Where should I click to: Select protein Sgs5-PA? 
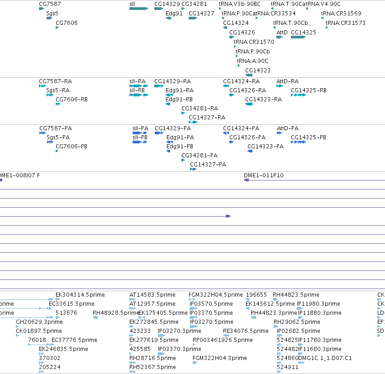(x=58, y=137)
